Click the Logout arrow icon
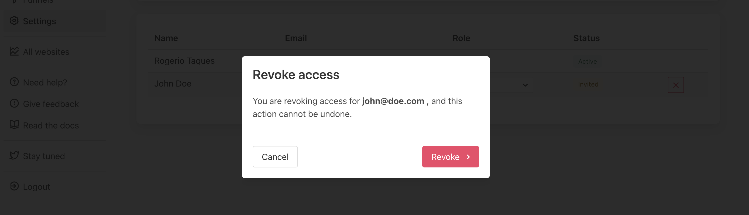The width and height of the screenshot is (749, 215). point(14,186)
